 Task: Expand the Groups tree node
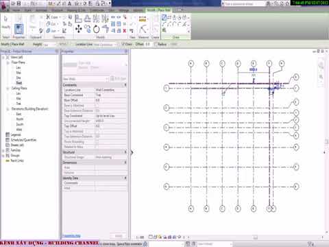point(3,156)
